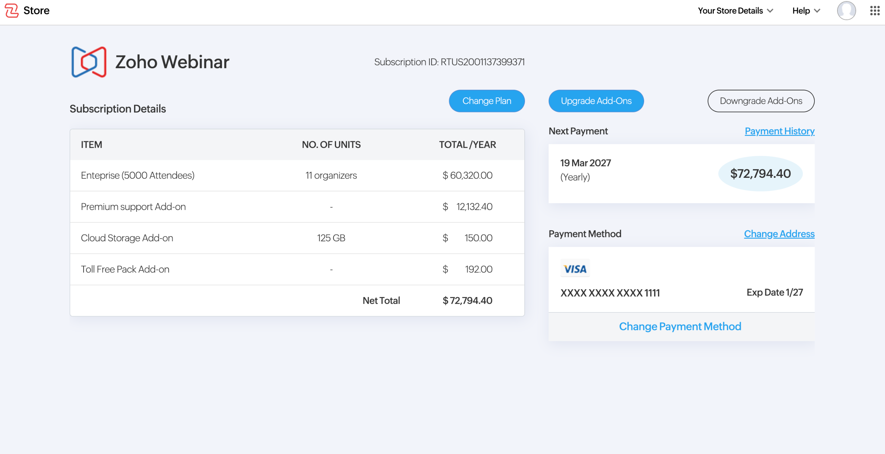Image resolution: width=885 pixels, height=454 pixels.
Task: Open the Payment History link
Action: (779, 131)
